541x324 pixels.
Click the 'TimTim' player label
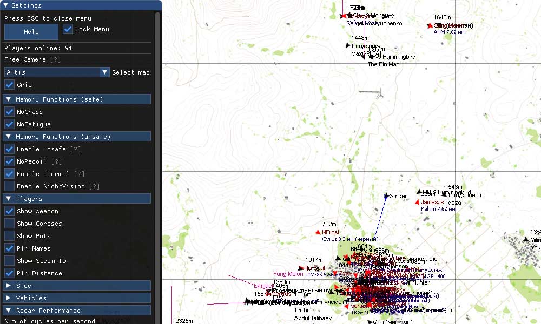tap(302, 310)
